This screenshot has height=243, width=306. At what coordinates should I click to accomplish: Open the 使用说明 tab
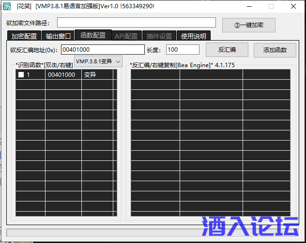194,36
